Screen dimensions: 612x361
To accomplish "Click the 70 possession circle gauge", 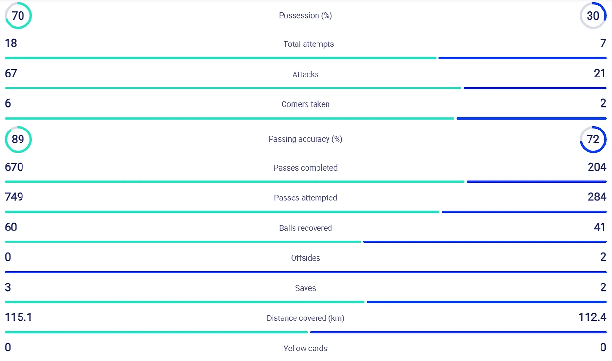I will 18,16.
